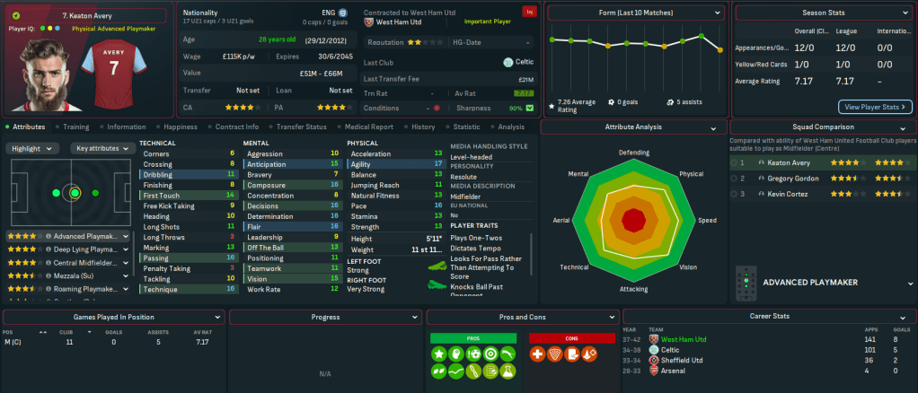Switch to the Training tab

point(75,127)
